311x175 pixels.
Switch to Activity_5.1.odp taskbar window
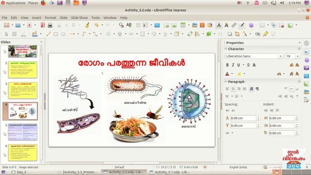pos(170,172)
